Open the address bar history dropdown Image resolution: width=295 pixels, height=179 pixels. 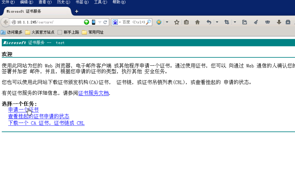click(x=100, y=22)
